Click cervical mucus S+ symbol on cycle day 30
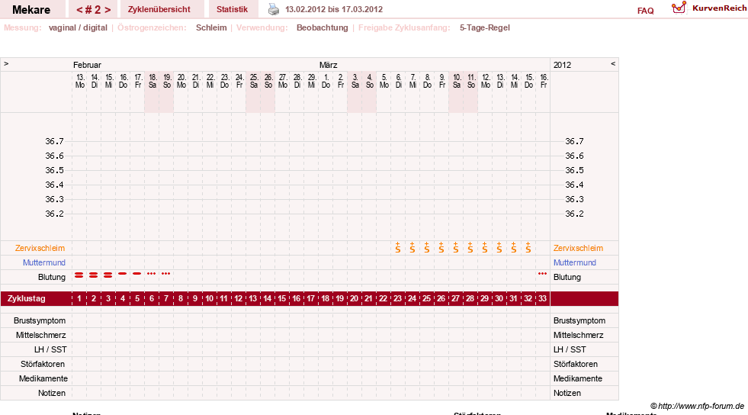This screenshot has height=415, width=748. (x=499, y=248)
